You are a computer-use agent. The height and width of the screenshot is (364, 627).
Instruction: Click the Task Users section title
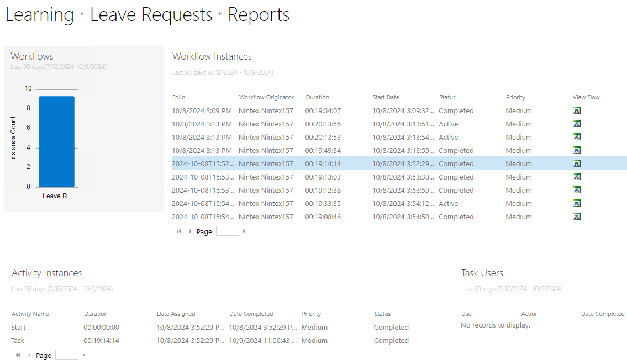click(482, 273)
